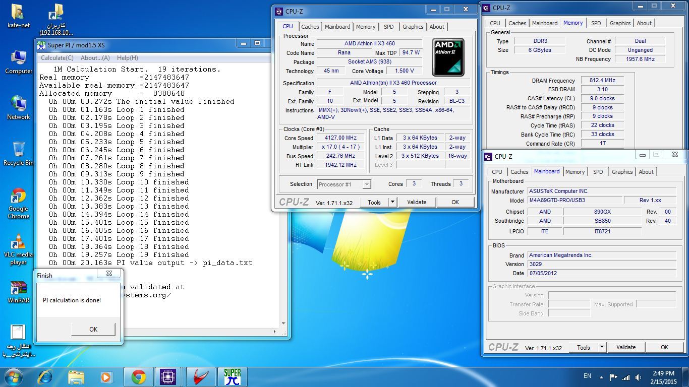Image resolution: width=689 pixels, height=387 pixels.
Task: Click the red bird app taskbar icon
Action: [x=200, y=377]
